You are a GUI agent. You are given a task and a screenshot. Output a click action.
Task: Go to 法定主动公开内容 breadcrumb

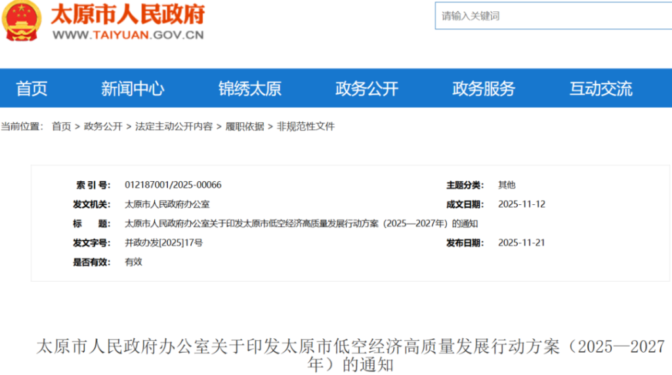tap(174, 126)
